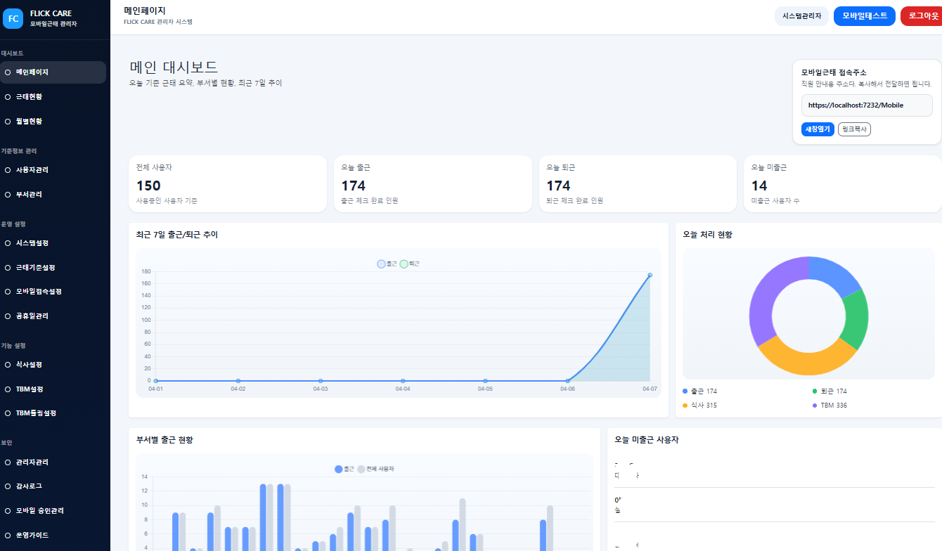Click the 전체 사용자 150 summary card
Viewport: 942px width, 551px height.
(228, 184)
